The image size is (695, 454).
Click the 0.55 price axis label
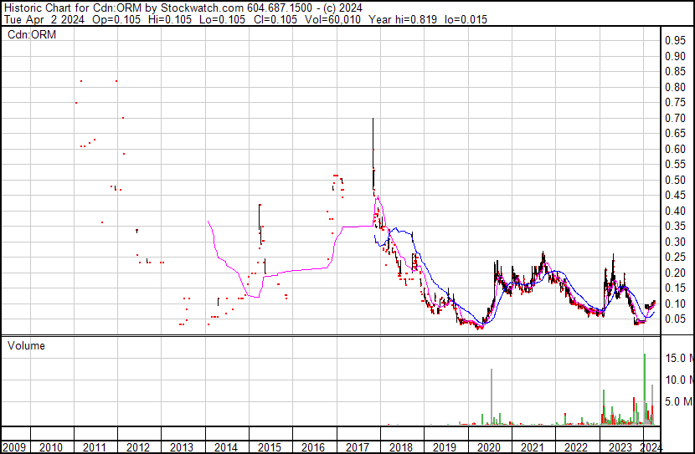coord(676,165)
